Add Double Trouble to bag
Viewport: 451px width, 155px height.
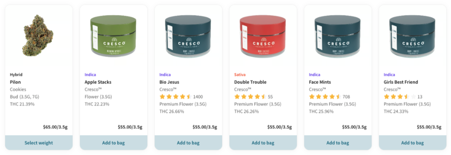click(263, 142)
